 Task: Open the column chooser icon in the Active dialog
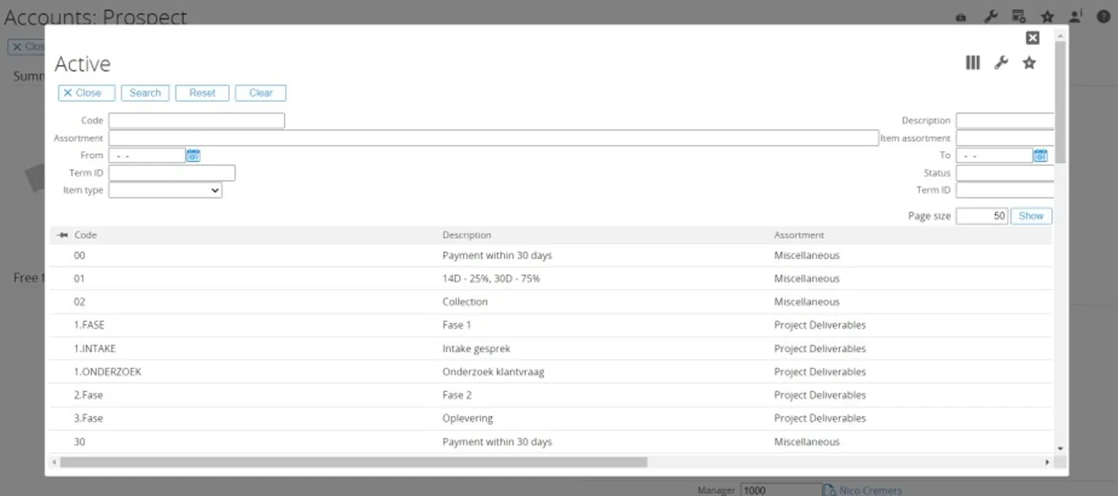972,62
